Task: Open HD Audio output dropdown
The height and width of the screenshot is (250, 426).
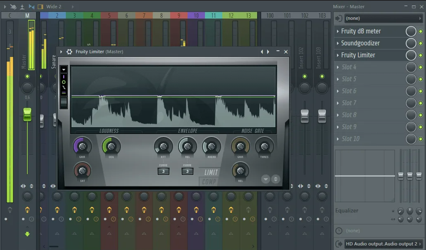Action: 383,244
